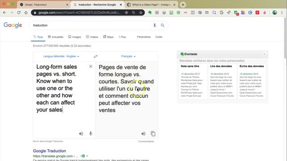Reload the page with the refresh icon
Image resolution: width=287 pixels, height=161 pixels.
19,13
